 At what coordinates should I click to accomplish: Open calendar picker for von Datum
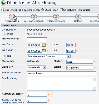[44, 45]
